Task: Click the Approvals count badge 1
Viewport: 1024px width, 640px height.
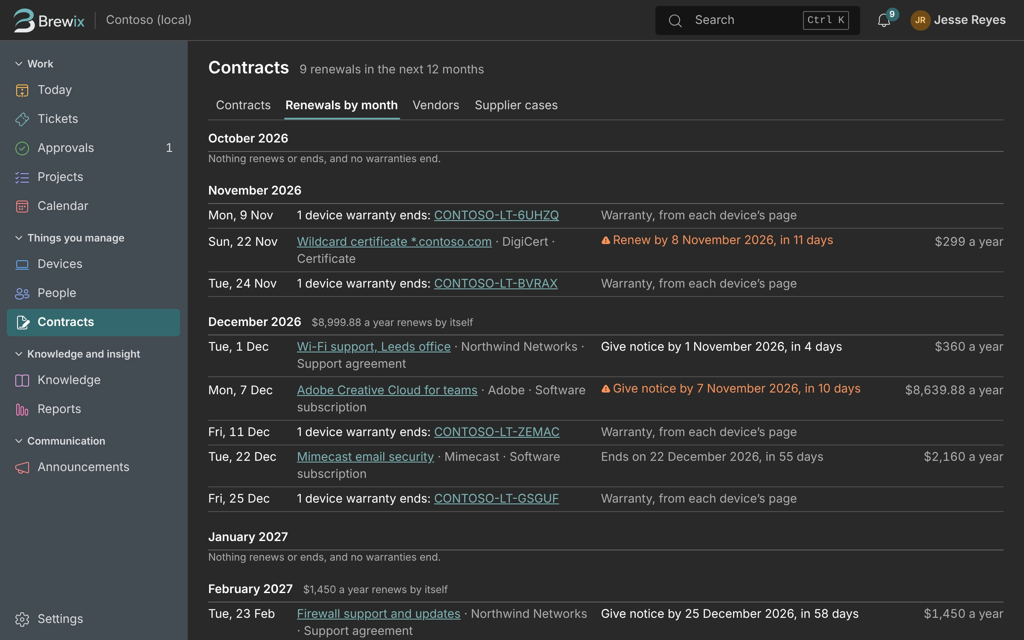Action: coord(169,148)
